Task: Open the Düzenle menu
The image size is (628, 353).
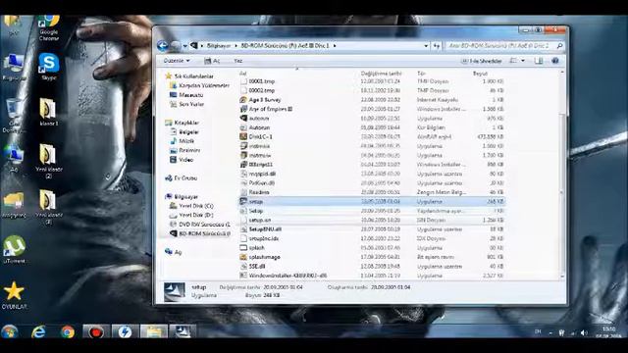Action: 177,61
